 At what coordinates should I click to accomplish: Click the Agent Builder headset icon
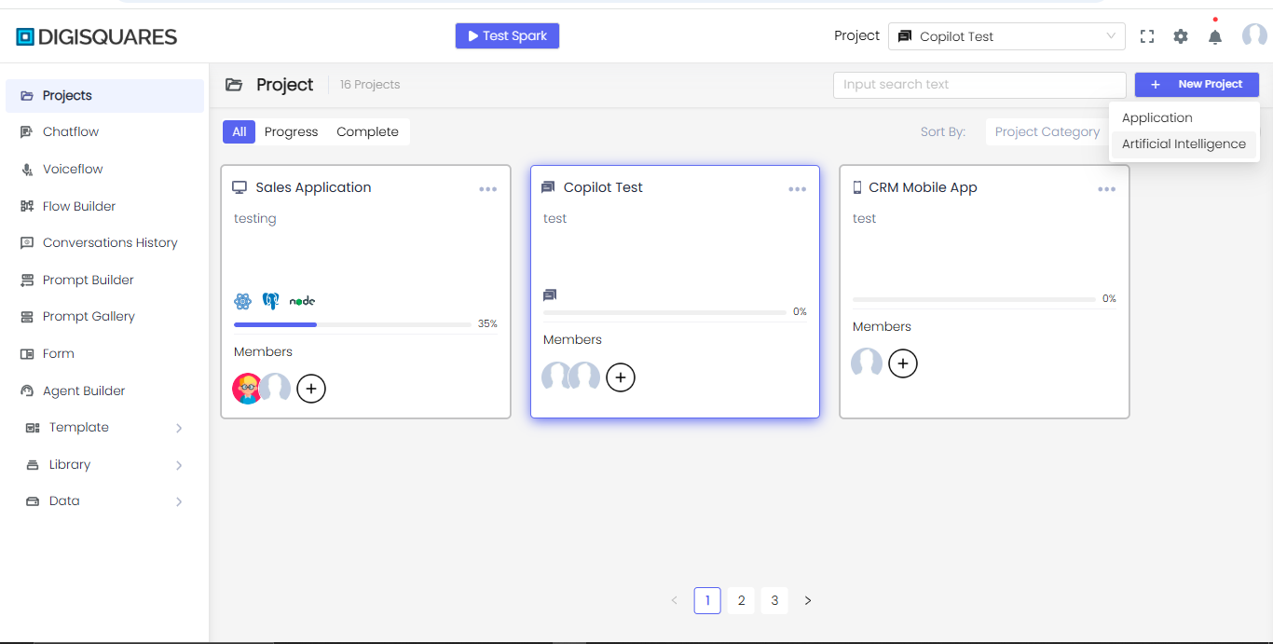click(27, 391)
